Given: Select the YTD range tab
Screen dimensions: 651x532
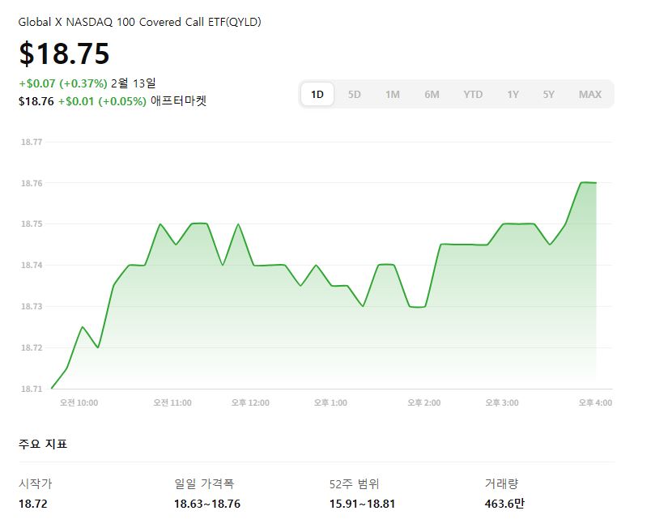Looking at the screenshot, I should pos(473,94).
